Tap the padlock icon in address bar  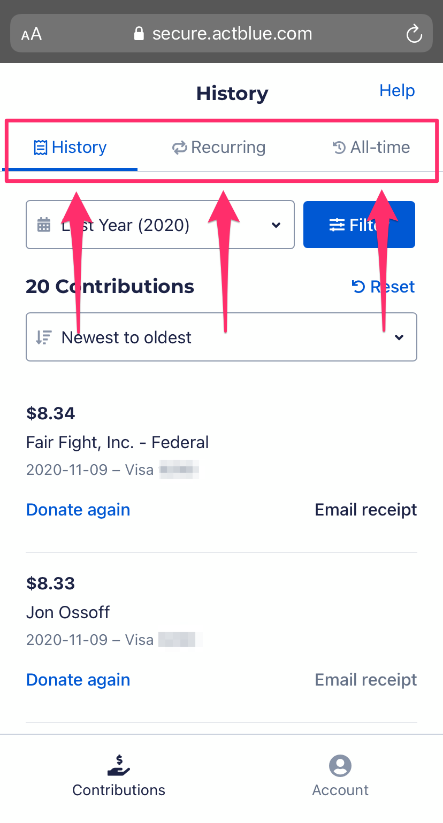tap(139, 34)
